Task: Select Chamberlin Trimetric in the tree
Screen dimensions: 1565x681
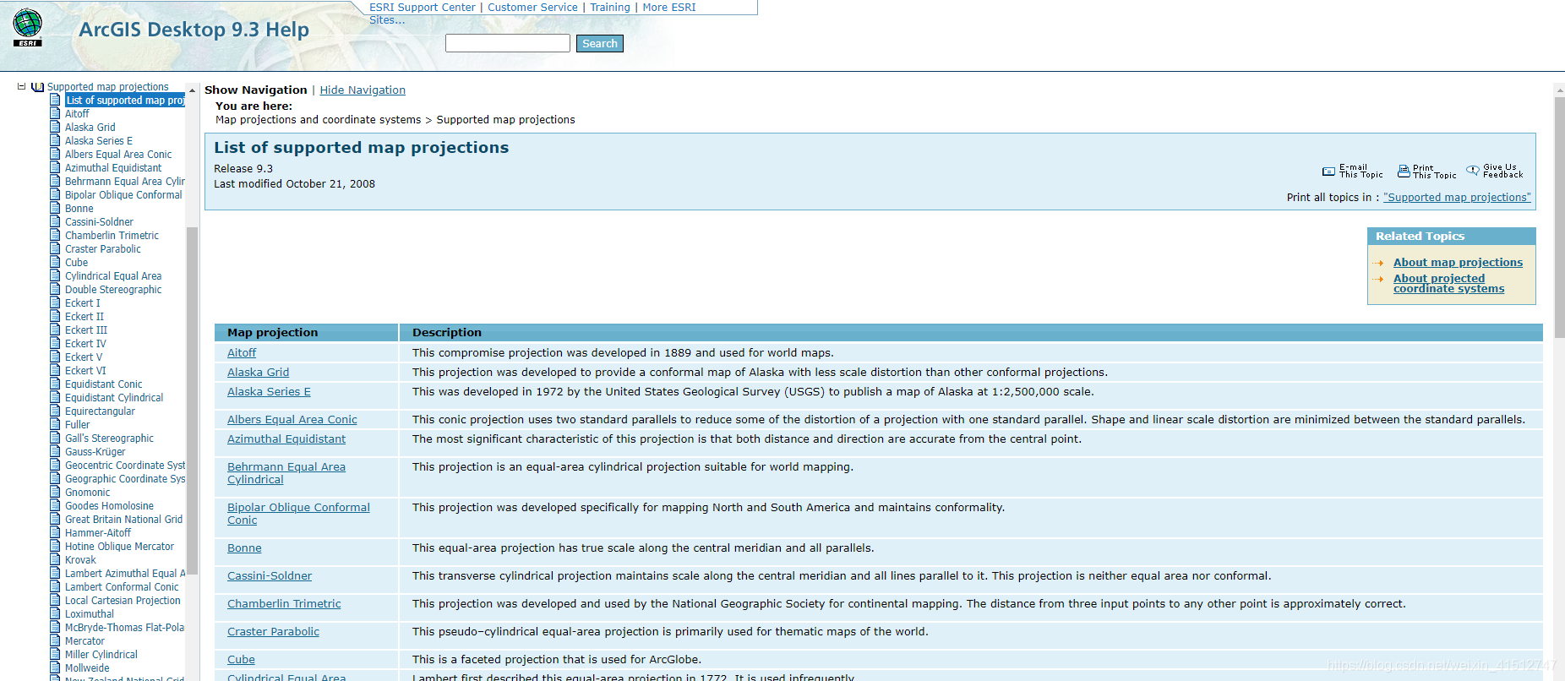Action: click(112, 235)
